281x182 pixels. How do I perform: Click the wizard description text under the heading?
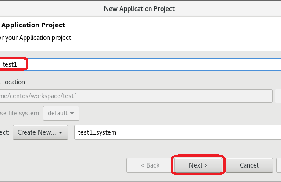click(36, 38)
